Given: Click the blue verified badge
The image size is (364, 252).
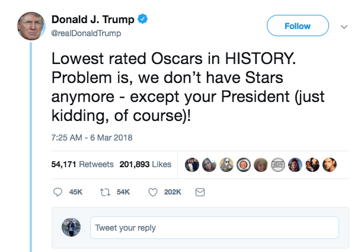Looking at the screenshot, I should [x=143, y=20].
